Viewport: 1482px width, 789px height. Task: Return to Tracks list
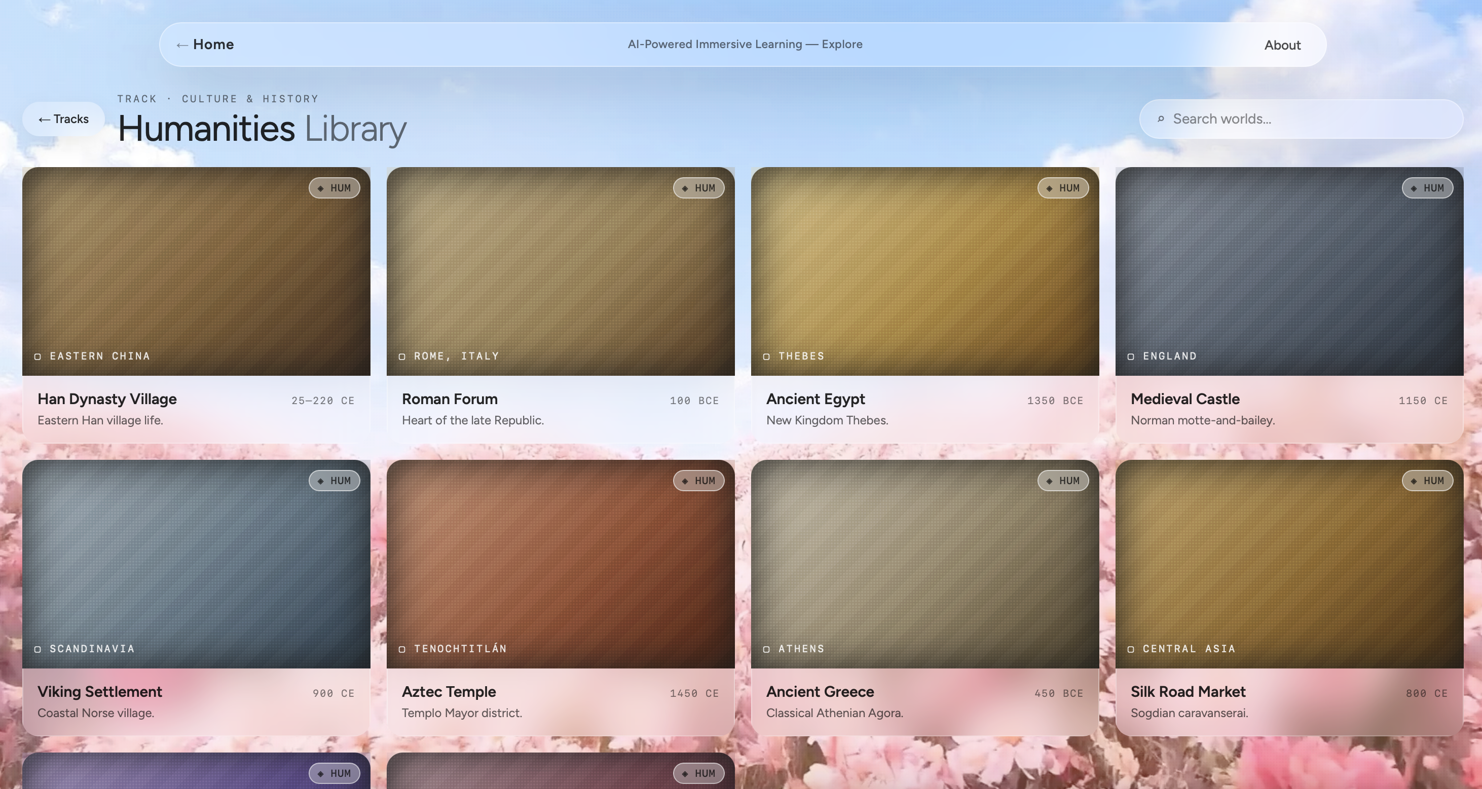tap(63, 119)
